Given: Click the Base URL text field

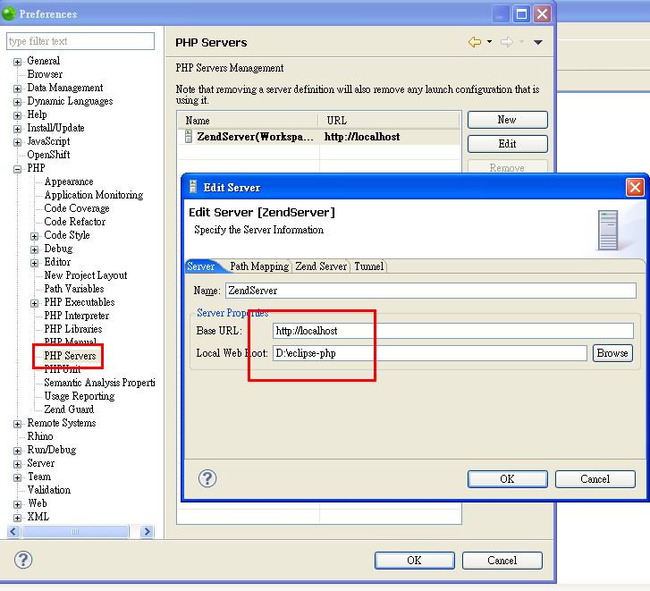Looking at the screenshot, I should click(452, 331).
